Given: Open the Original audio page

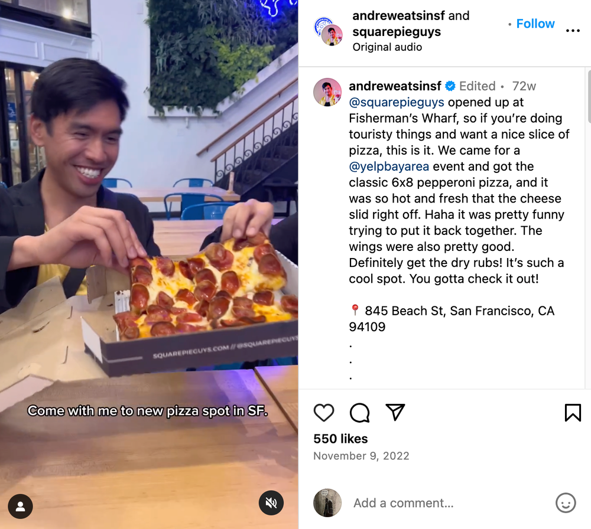Looking at the screenshot, I should tap(387, 47).
